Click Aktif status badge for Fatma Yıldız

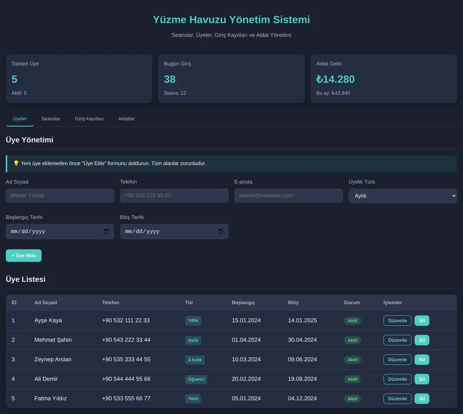tap(352, 399)
